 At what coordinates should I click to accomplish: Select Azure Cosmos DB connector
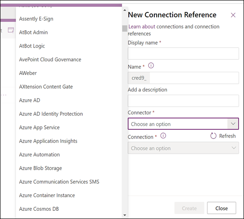[x=69, y=209]
